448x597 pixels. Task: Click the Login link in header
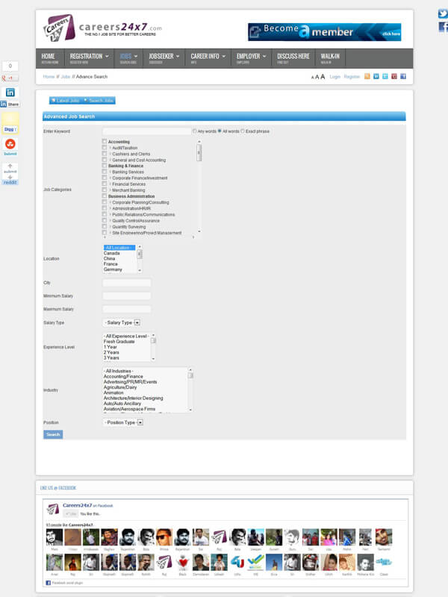(335, 77)
